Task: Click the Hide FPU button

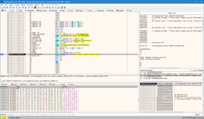Action: pyautogui.click(x=172, y=13)
